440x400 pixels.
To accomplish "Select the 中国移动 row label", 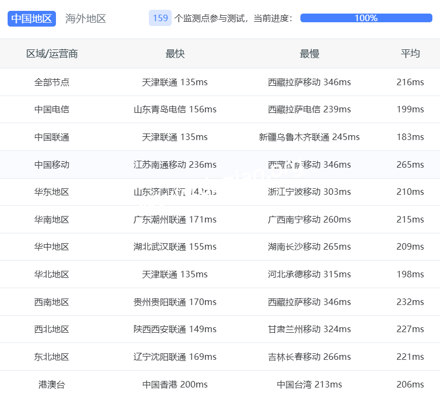I will coord(52,164).
